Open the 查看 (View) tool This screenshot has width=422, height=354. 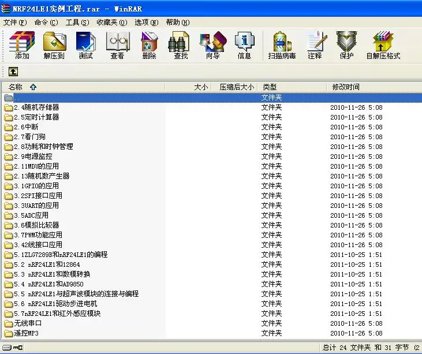[x=118, y=45]
